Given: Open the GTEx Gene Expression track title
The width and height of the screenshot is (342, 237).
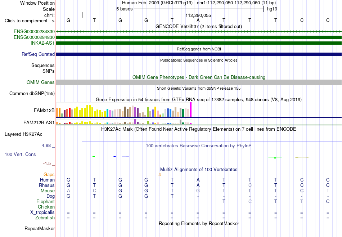Looking at the screenshot, I should click(x=199, y=100).
